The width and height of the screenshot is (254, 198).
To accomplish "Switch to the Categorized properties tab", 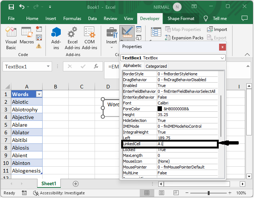I will tap(156, 66).
